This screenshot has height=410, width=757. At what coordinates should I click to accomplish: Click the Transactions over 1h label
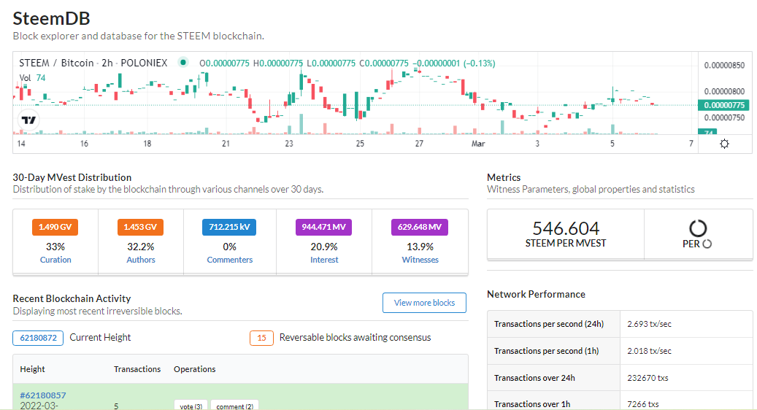(x=532, y=404)
